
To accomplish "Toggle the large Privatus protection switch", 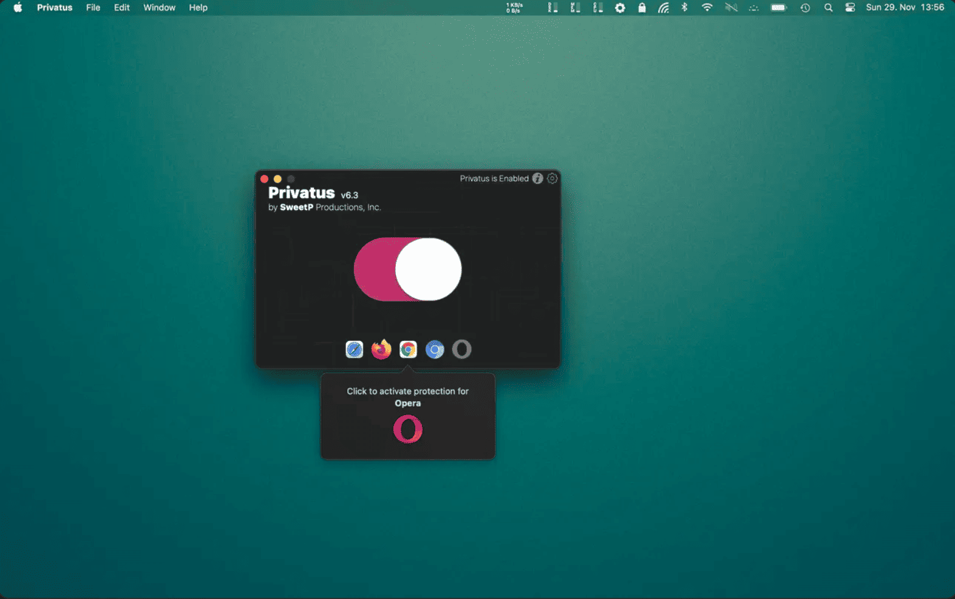I will (408, 269).
